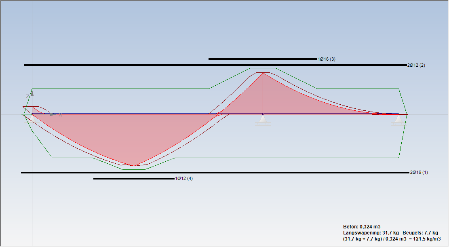449x247 pixels.
Task: Select the middle support triangle symbol
Action: tap(263, 118)
